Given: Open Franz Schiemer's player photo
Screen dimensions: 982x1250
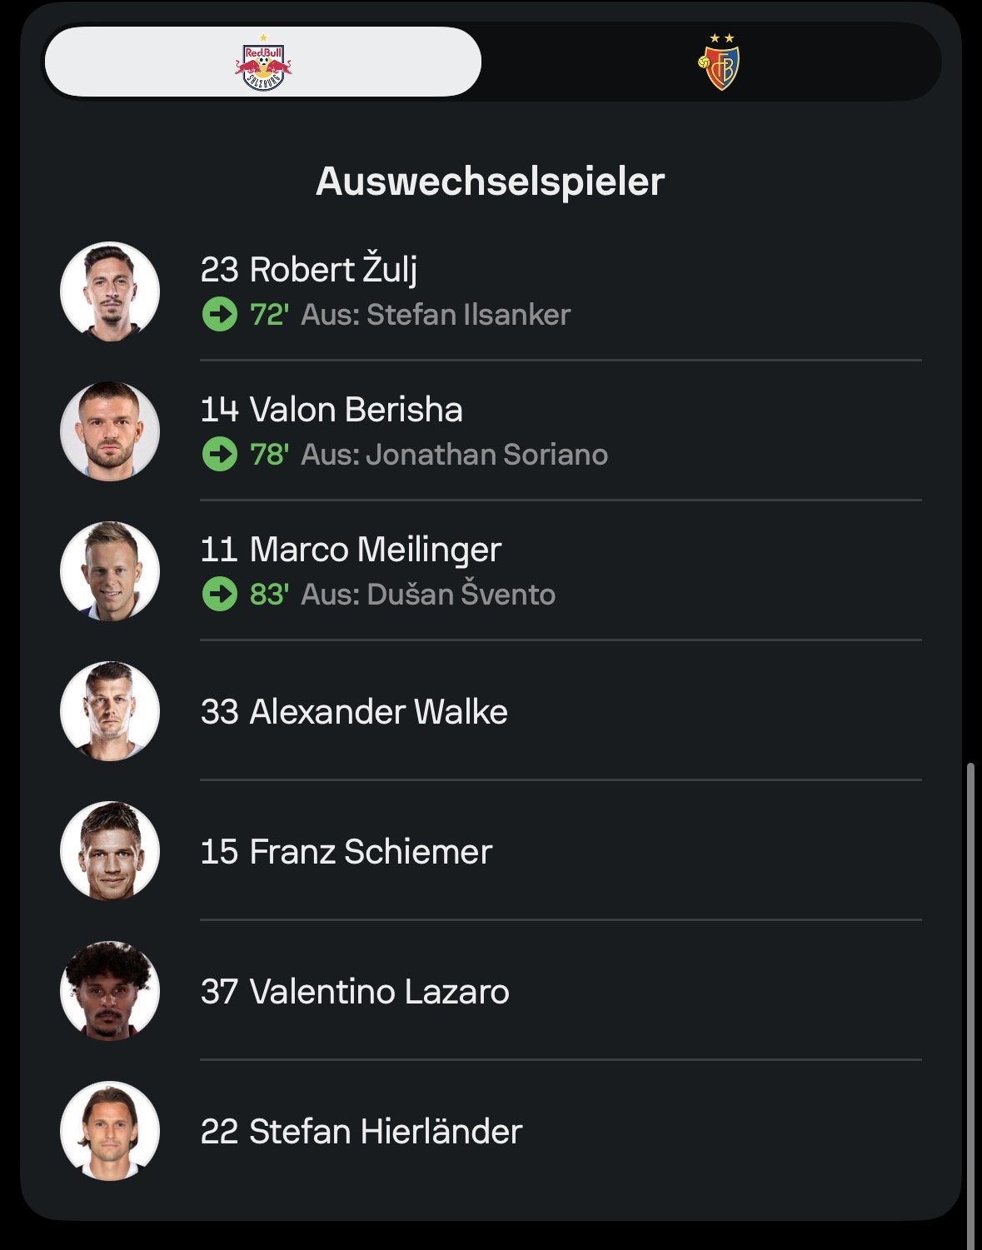Looking at the screenshot, I should pos(110,851).
